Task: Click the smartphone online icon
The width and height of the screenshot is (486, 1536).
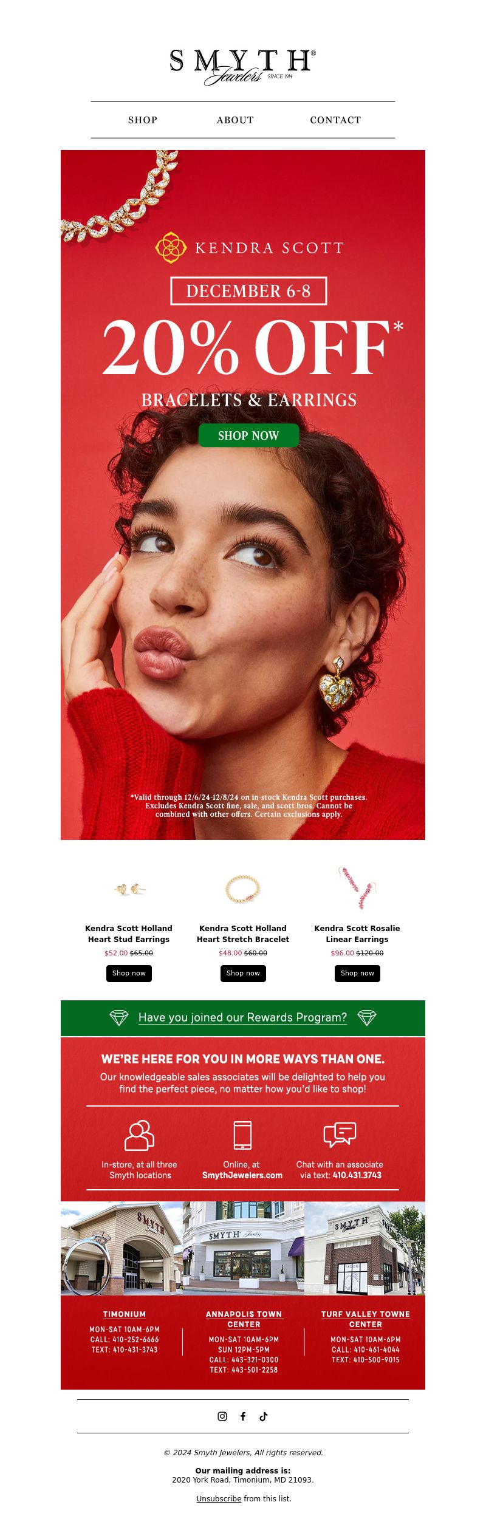Action: [x=242, y=1135]
